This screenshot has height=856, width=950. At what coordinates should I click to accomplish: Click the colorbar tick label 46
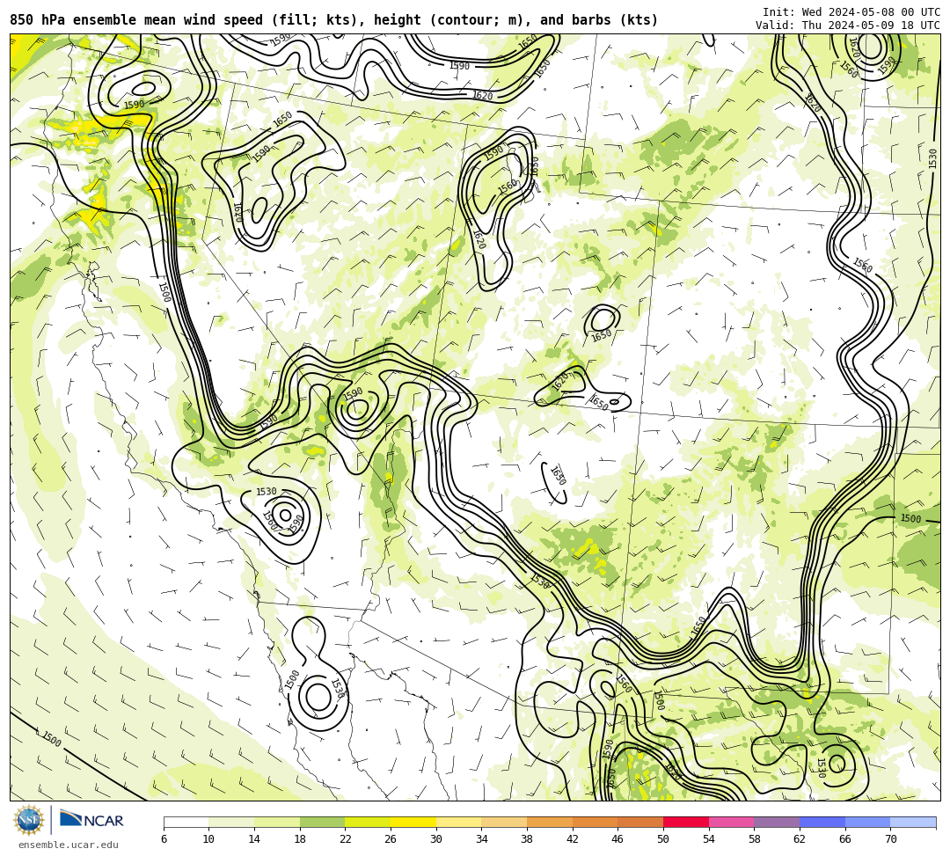coord(618,839)
